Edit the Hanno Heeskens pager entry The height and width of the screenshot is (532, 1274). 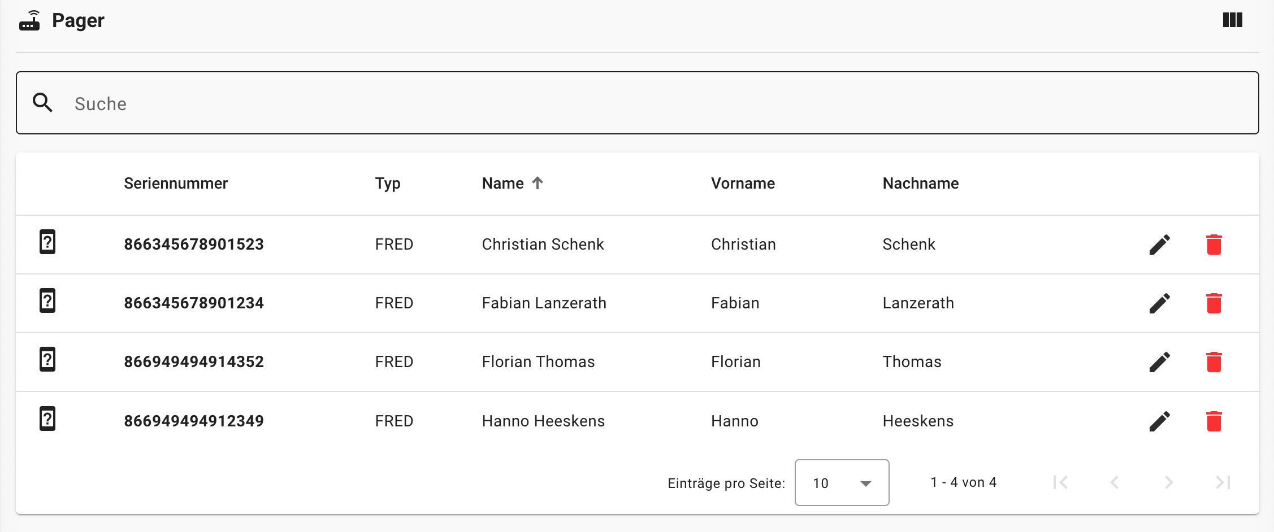(1159, 421)
